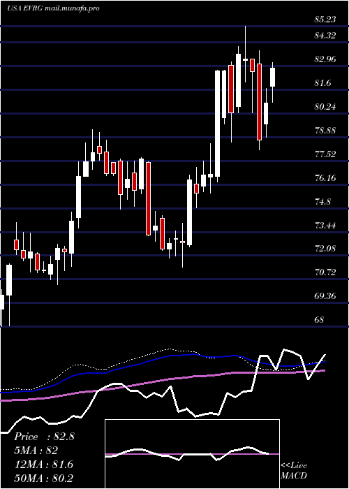Click the 73.44 price axis label
The image size is (349, 489).
pyautogui.click(x=325, y=225)
